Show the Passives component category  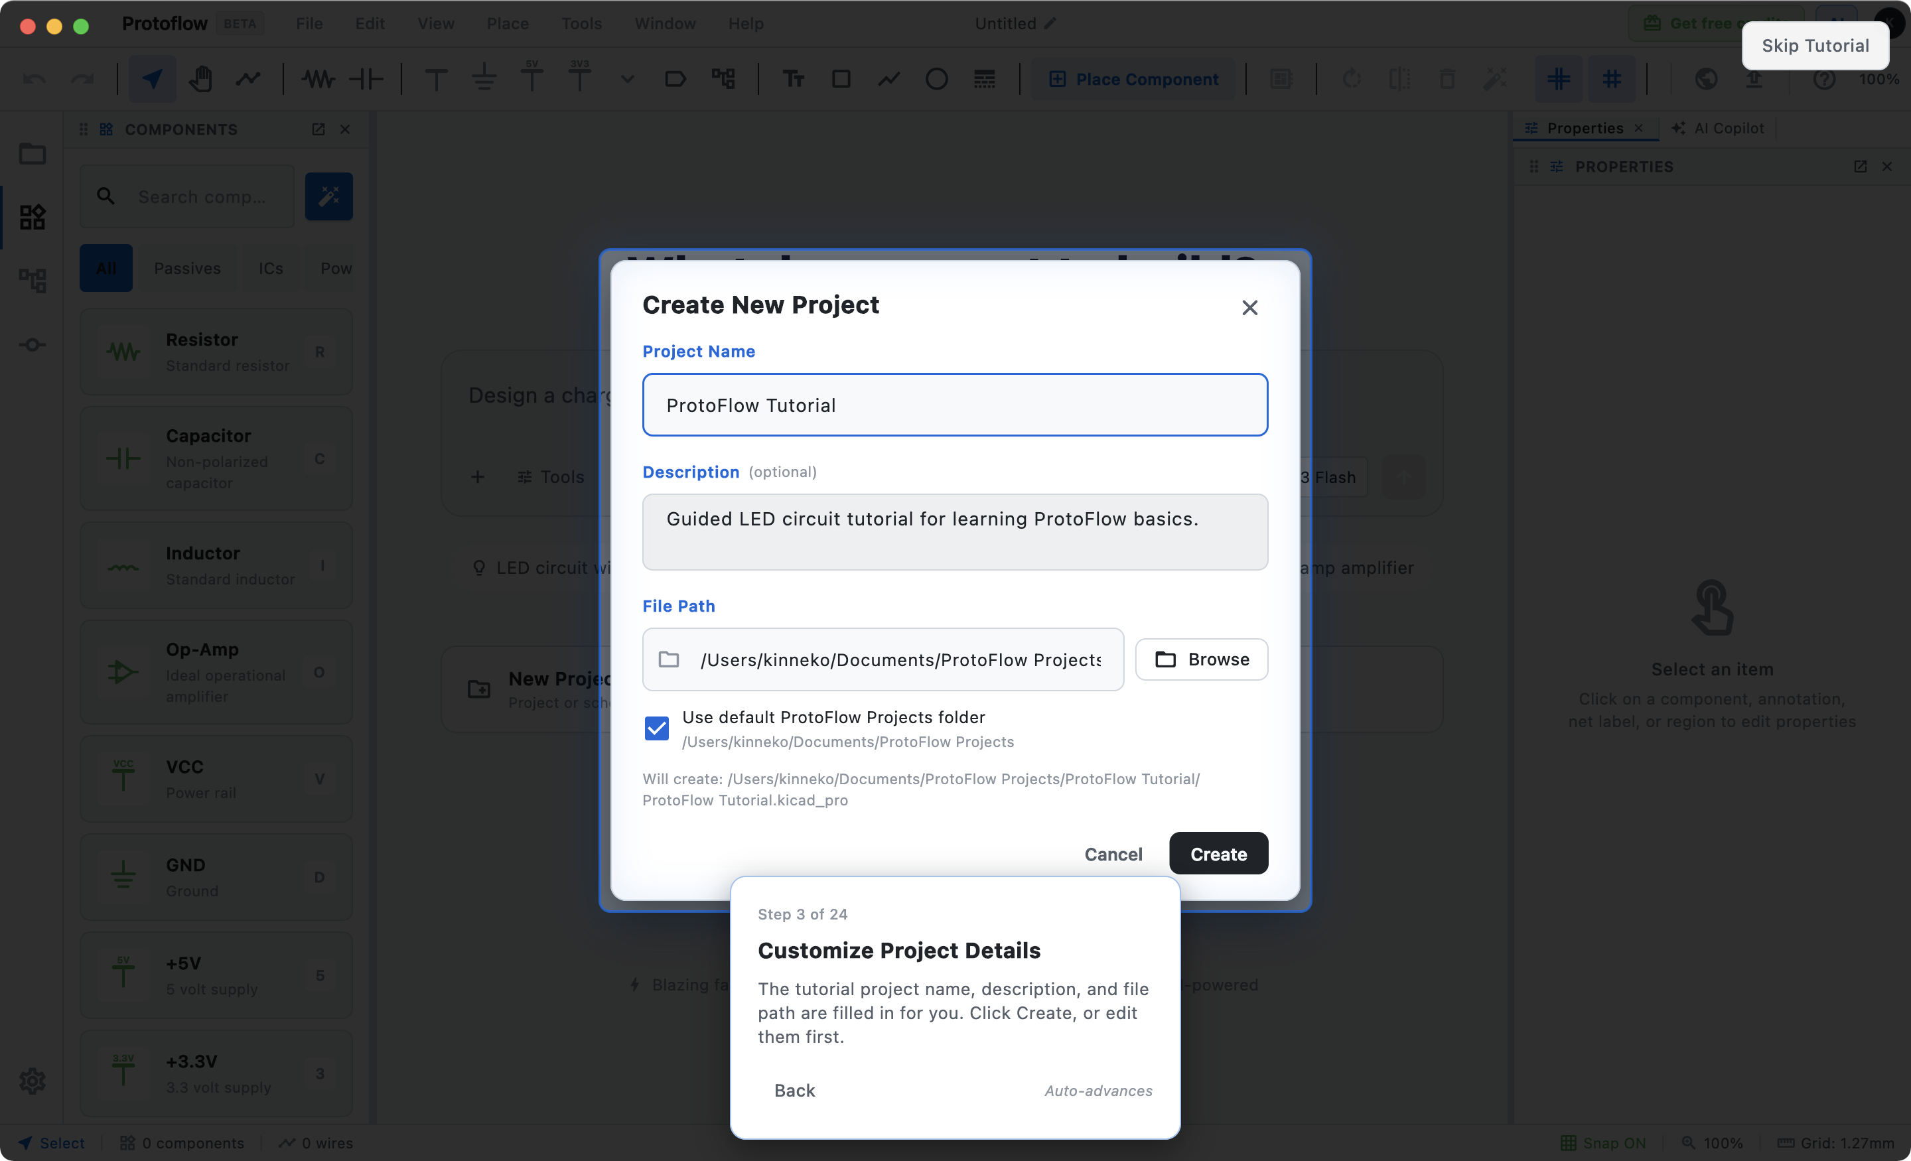point(187,268)
